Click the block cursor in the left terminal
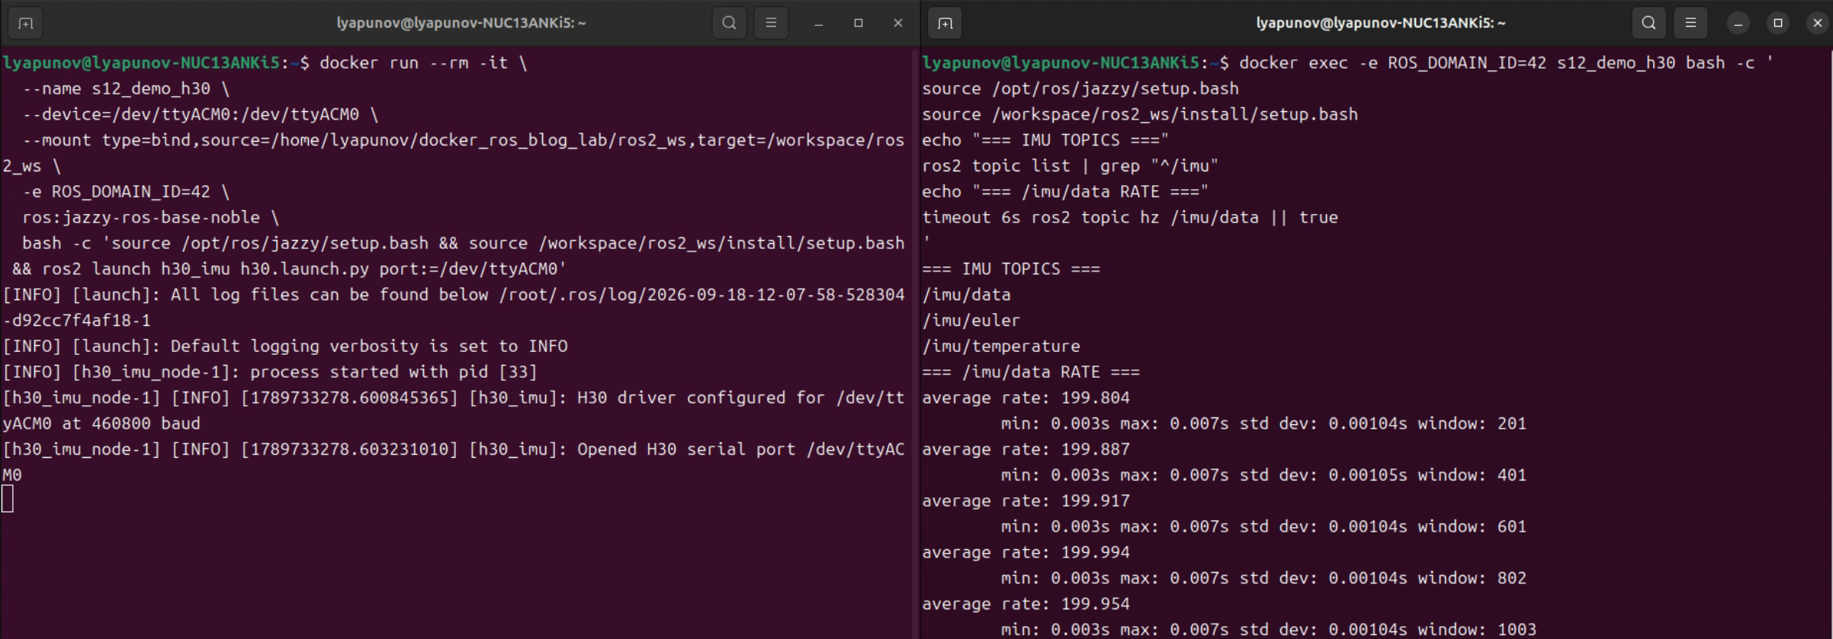The image size is (1833, 639). 8,500
